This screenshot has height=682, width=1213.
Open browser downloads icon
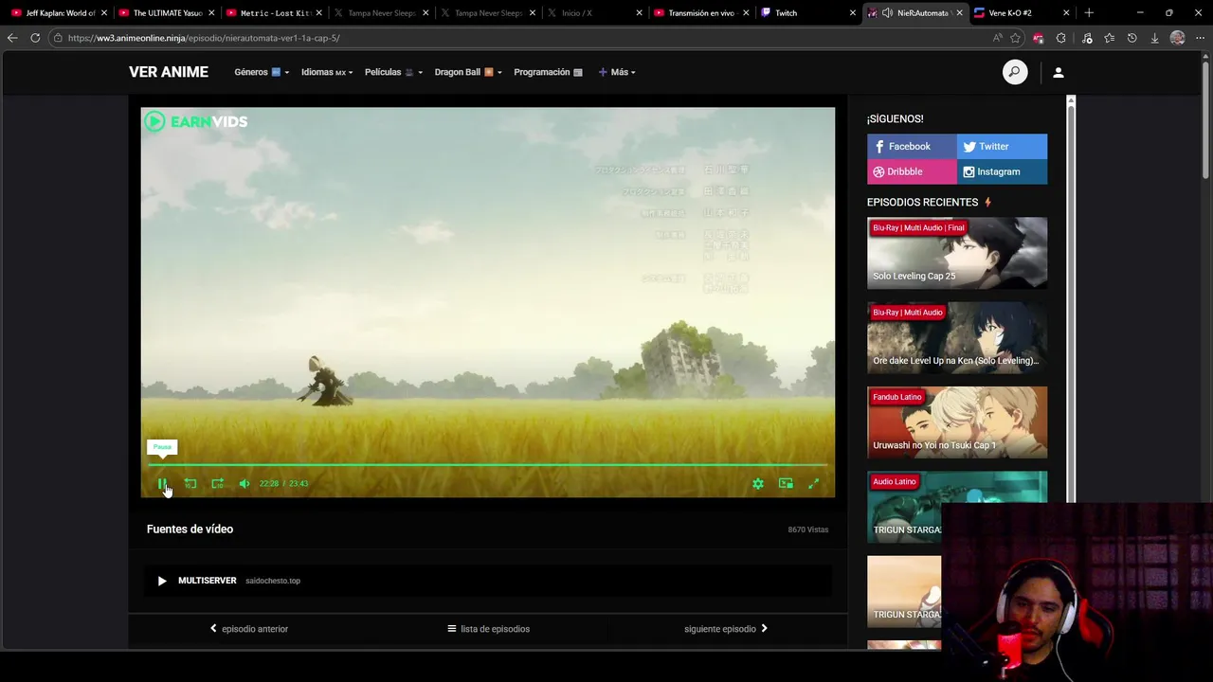[x=1154, y=38]
